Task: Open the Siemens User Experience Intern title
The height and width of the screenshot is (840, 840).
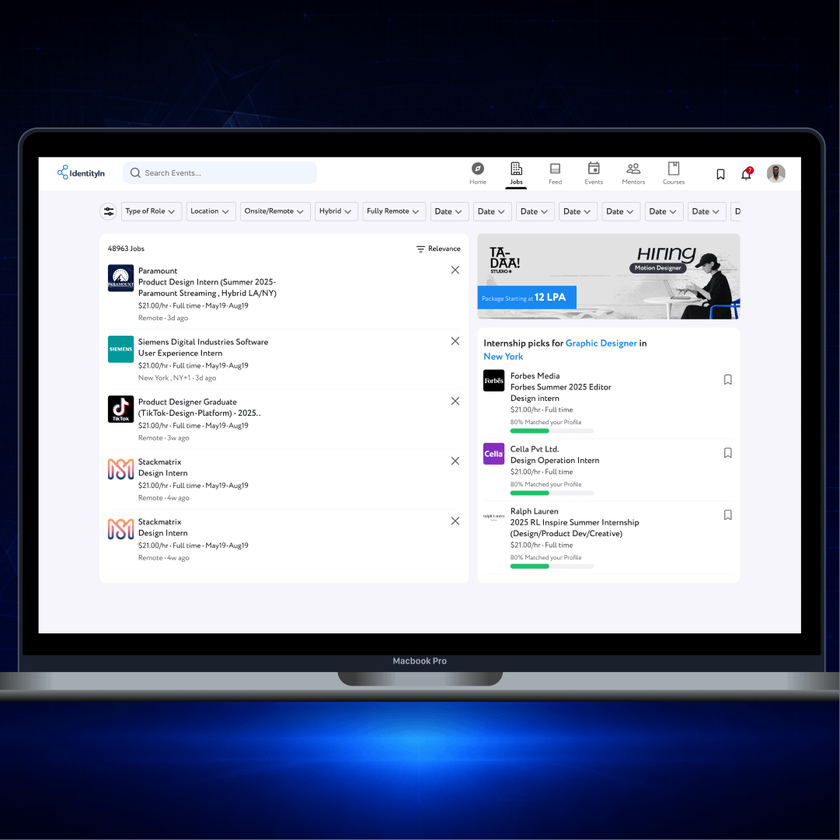Action: click(x=180, y=354)
